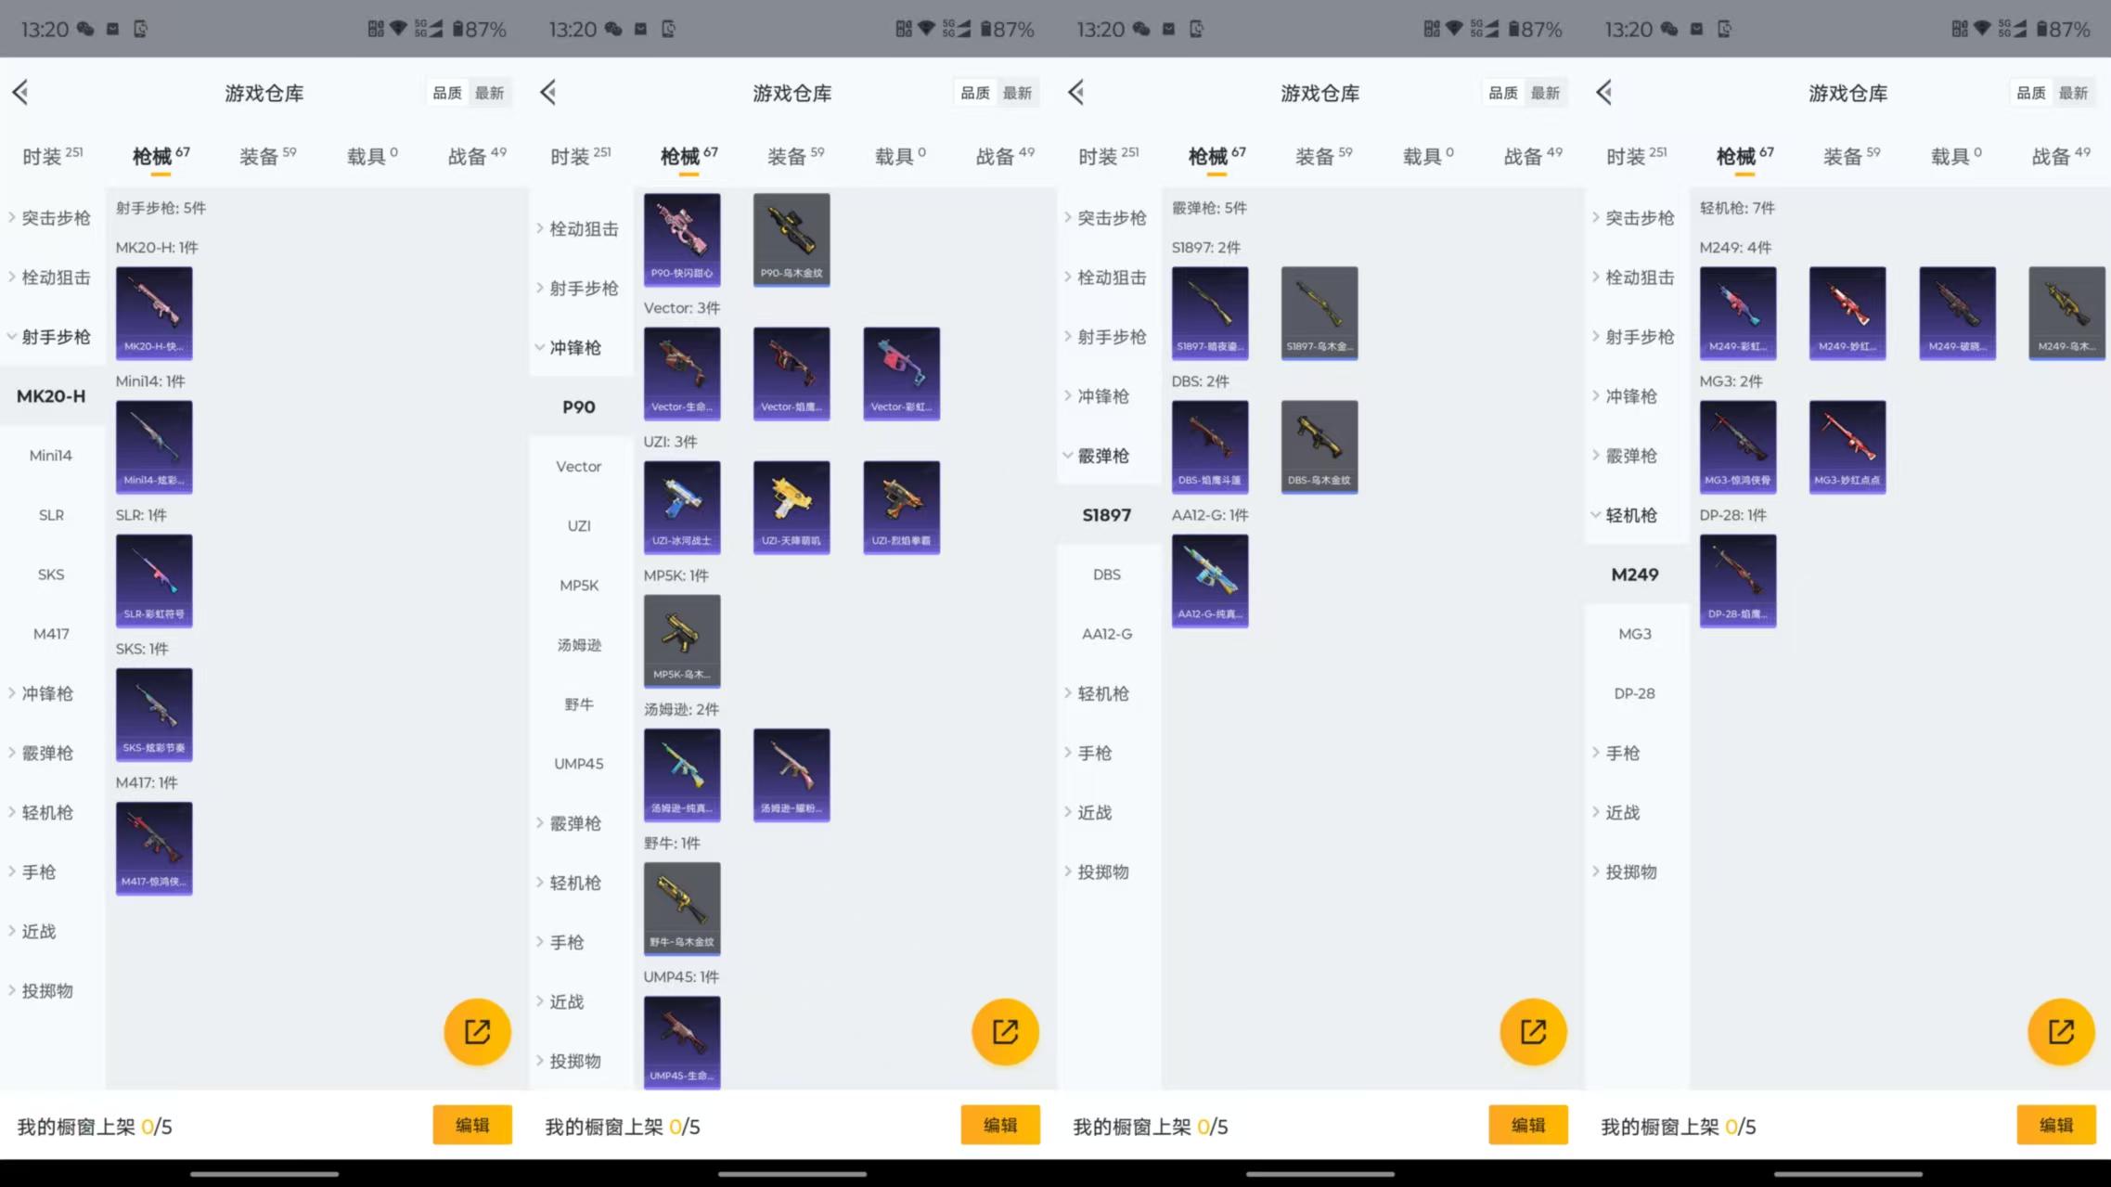Open the AA12-G skin thumbnail
The width and height of the screenshot is (2111, 1187).
(x=1210, y=580)
